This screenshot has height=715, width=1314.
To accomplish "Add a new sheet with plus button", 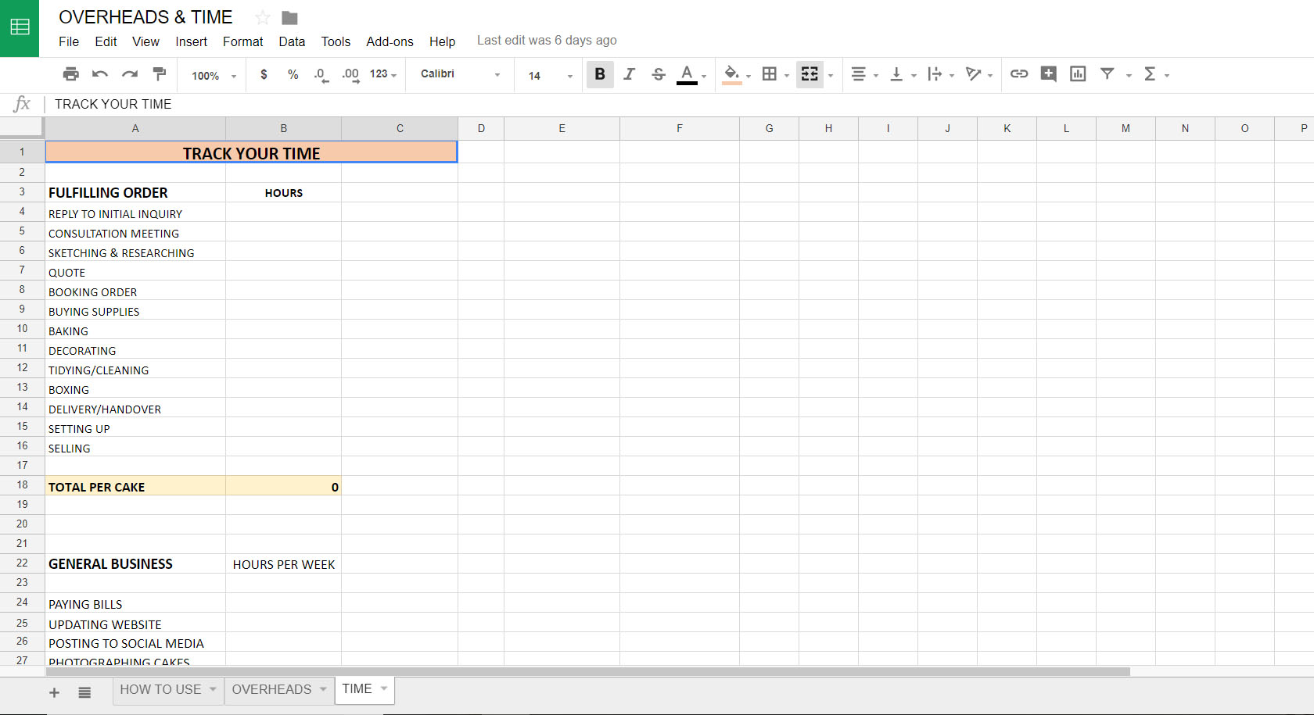I will click(54, 692).
